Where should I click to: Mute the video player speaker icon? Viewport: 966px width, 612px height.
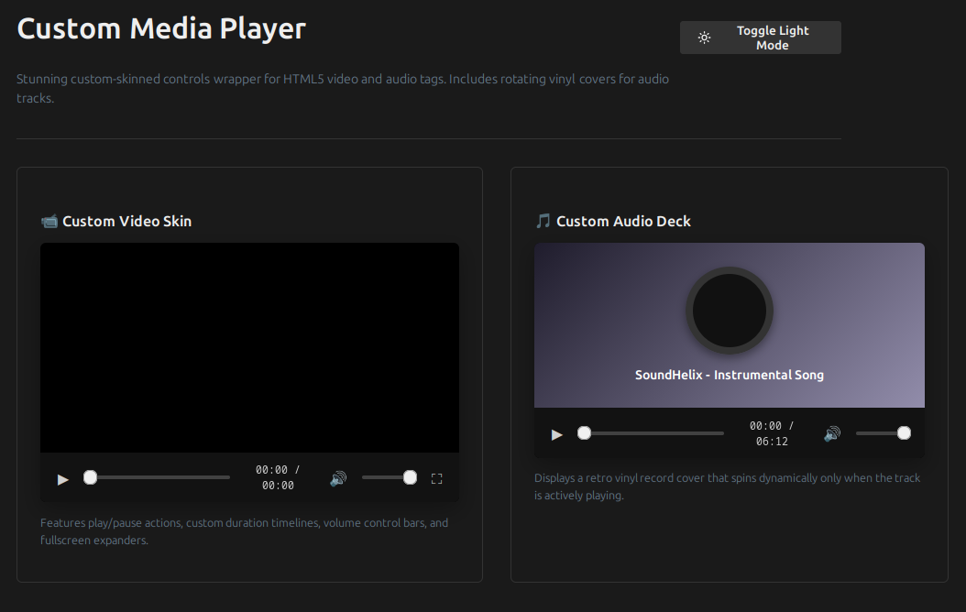coord(338,478)
